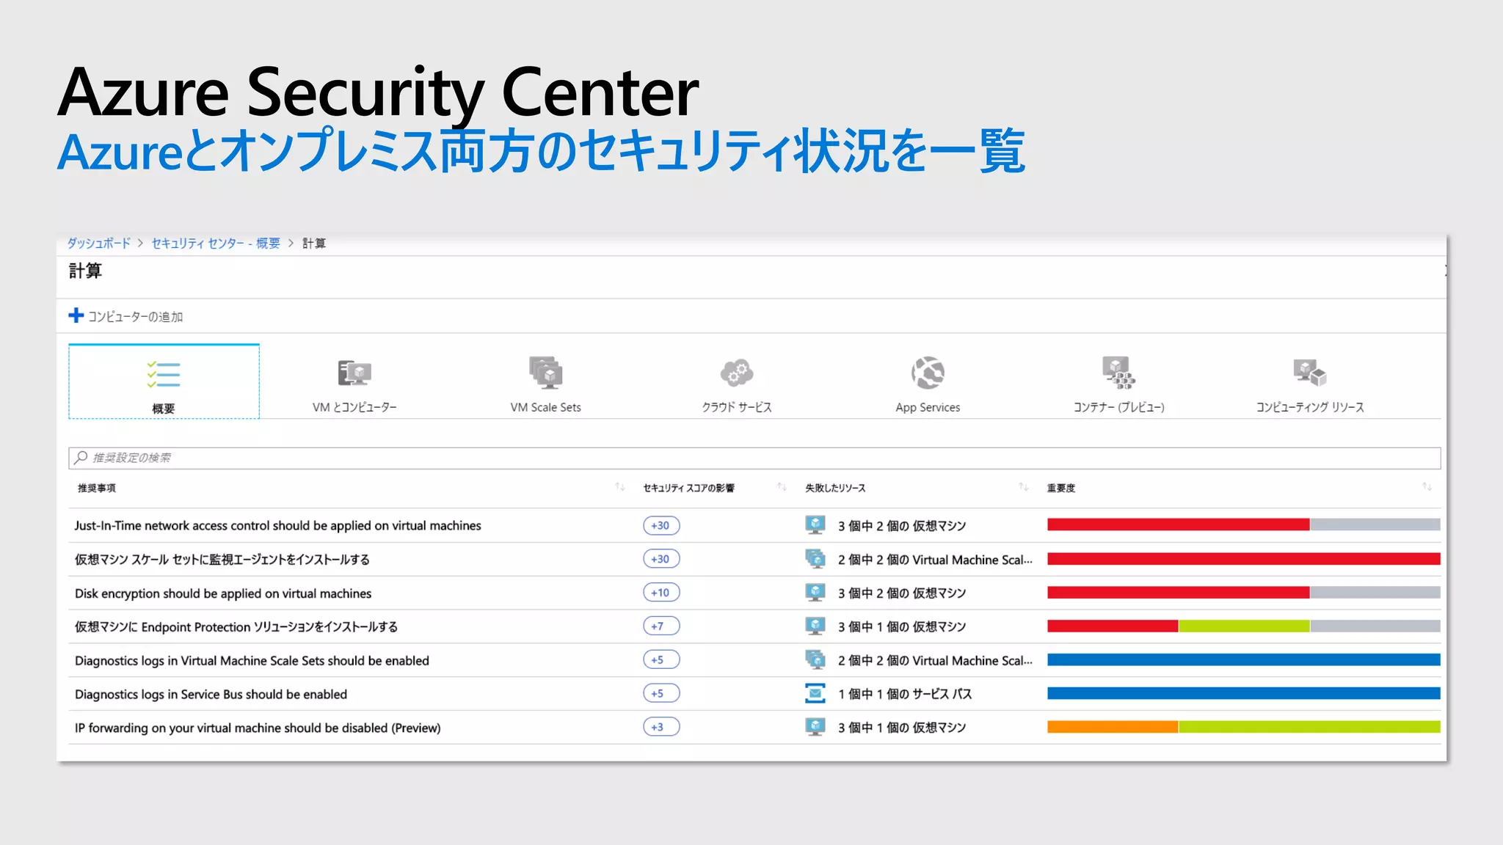This screenshot has width=1503, height=845.
Task: Go to ダッシュボード breadcrumb
Action: [99, 243]
